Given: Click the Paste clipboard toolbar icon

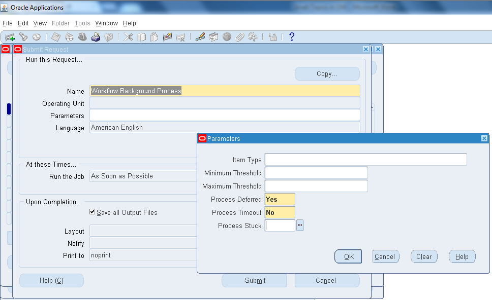Looking at the screenshot, I should tap(155, 37).
